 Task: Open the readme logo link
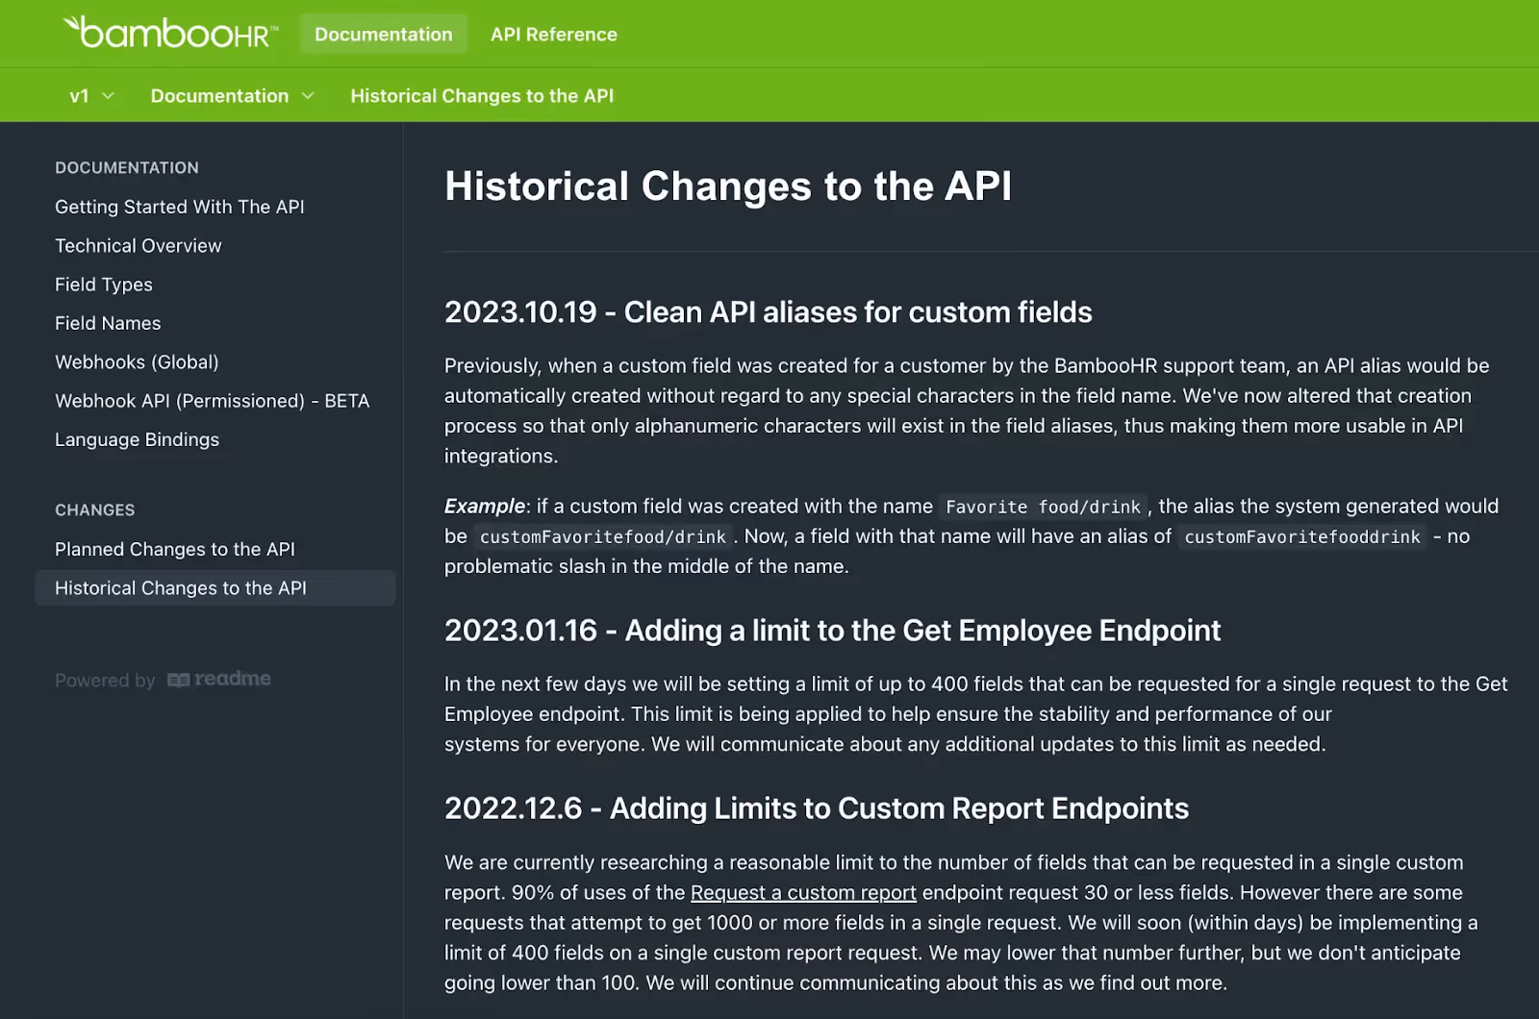pos(219,679)
